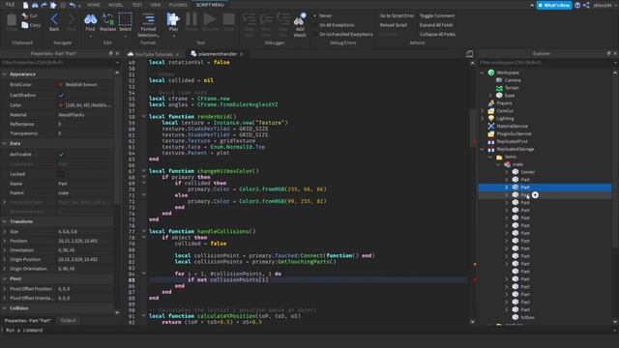Select the Lighting service in Explorer
The image size is (619, 348).
tap(505, 118)
